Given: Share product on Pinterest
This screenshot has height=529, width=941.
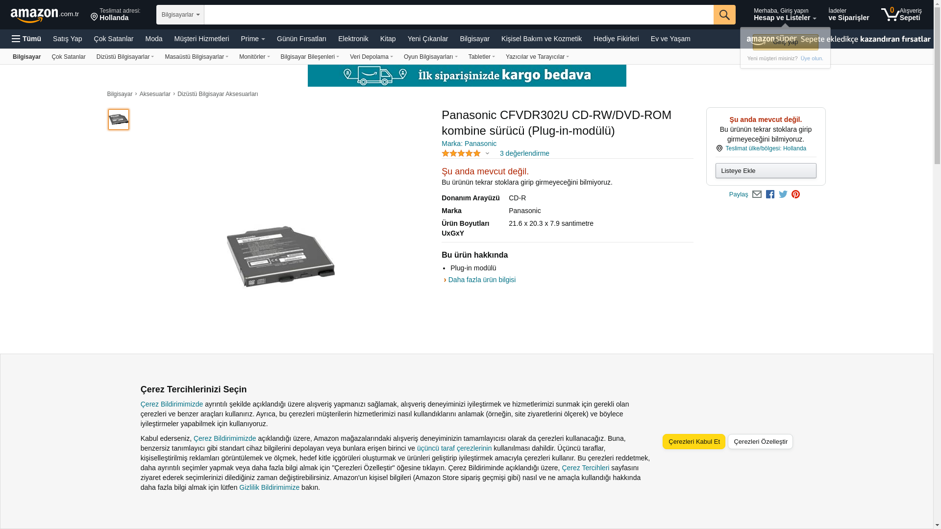Looking at the screenshot, I should [795, 194].
